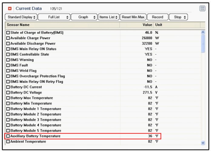
Task: Check the State of Charge of Battery(BMS) box
Action: pos(8,33)
